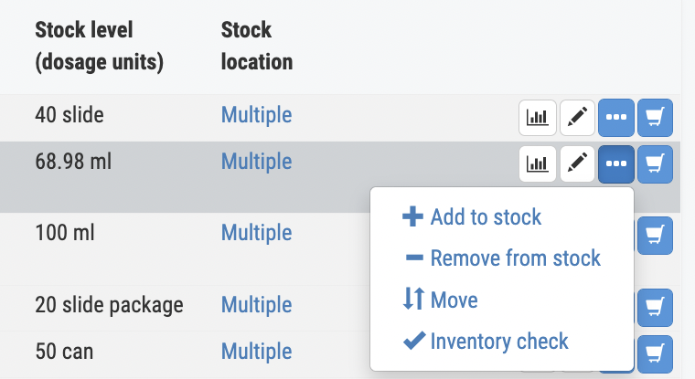Open stock chart for 40 slide row
The image size is (695, 379).
pos(538,117)
